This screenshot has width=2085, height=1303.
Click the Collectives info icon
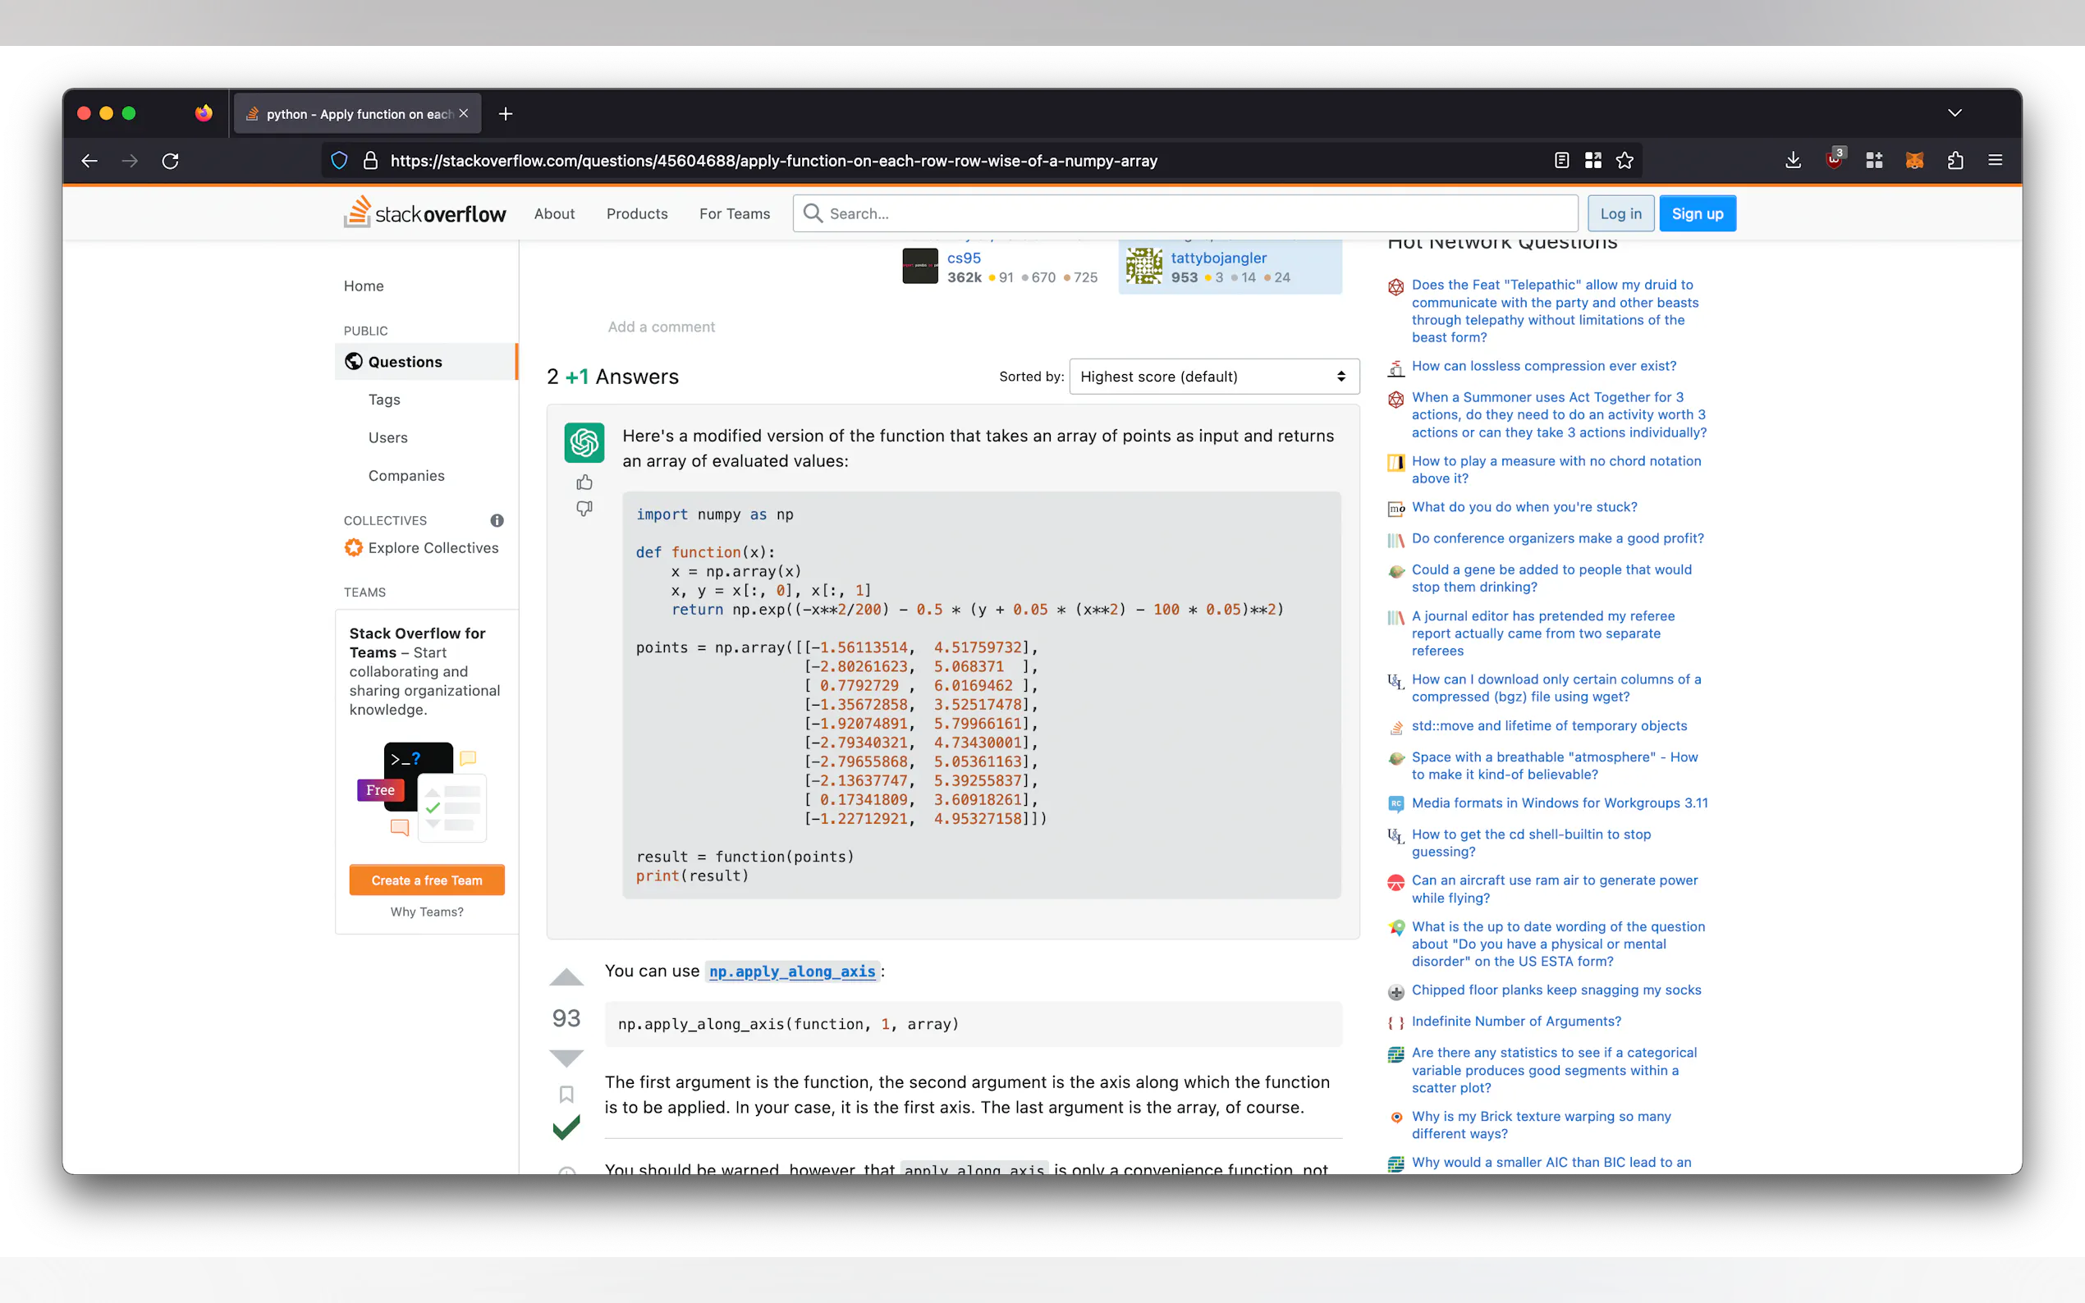497,520
